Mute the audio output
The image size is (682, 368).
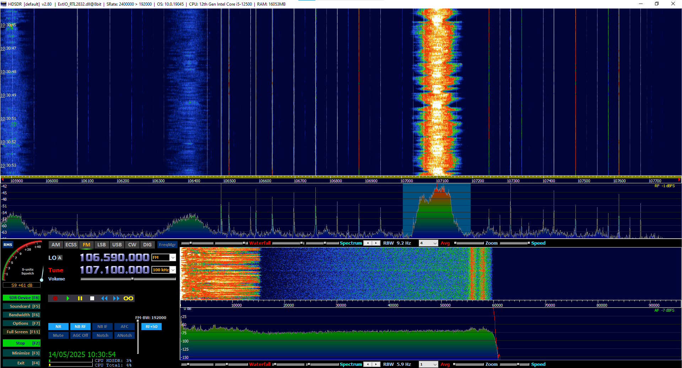(58, 335)
